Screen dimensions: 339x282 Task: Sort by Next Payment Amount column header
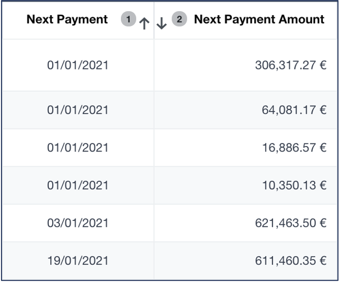tap(259, 20)
